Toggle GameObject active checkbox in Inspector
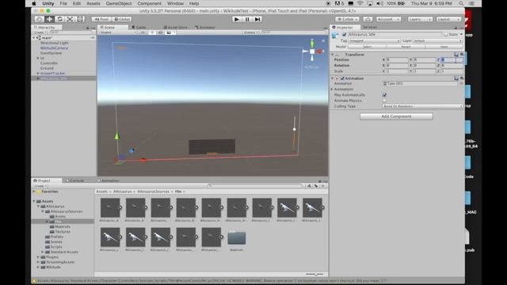The height and width of the screenshot is (285, 507). (x=345, y=35)
